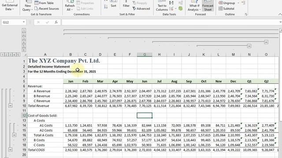Click the Forecast Sheet button
The image size is (282, 158).
[208, 6]
